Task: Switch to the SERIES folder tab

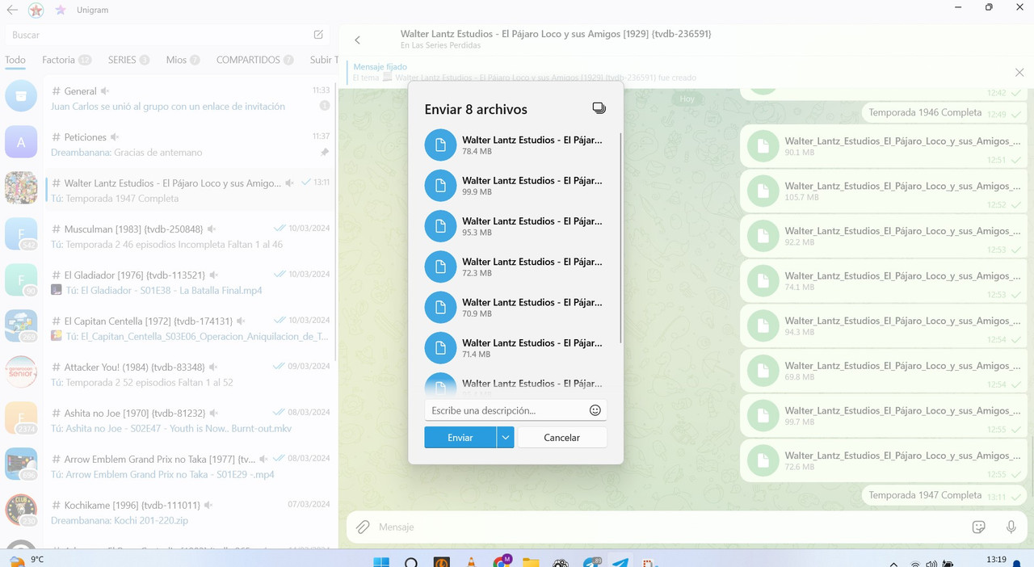Action: pyautogui.click(x=128, y=60)
